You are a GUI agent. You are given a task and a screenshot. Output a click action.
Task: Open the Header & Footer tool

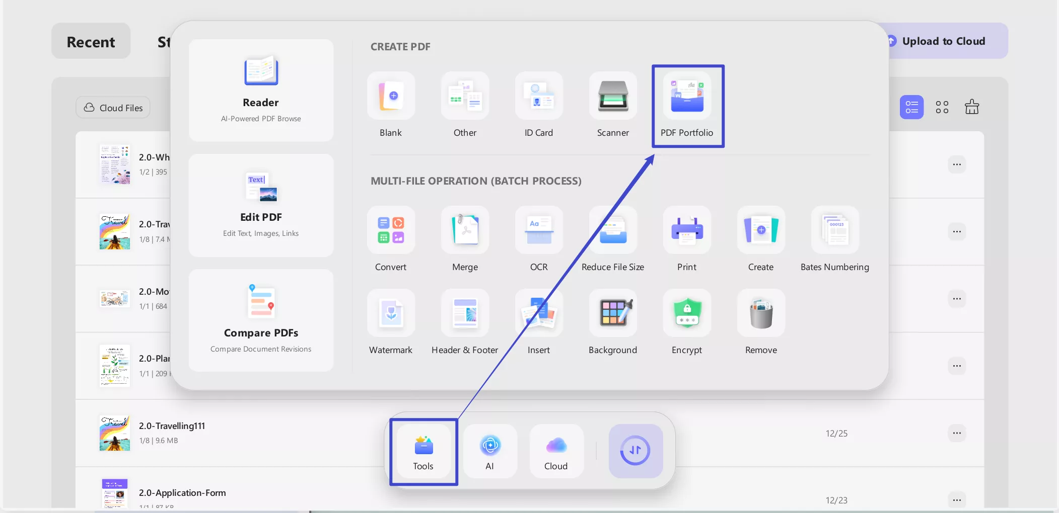click(x=464, y=319)
